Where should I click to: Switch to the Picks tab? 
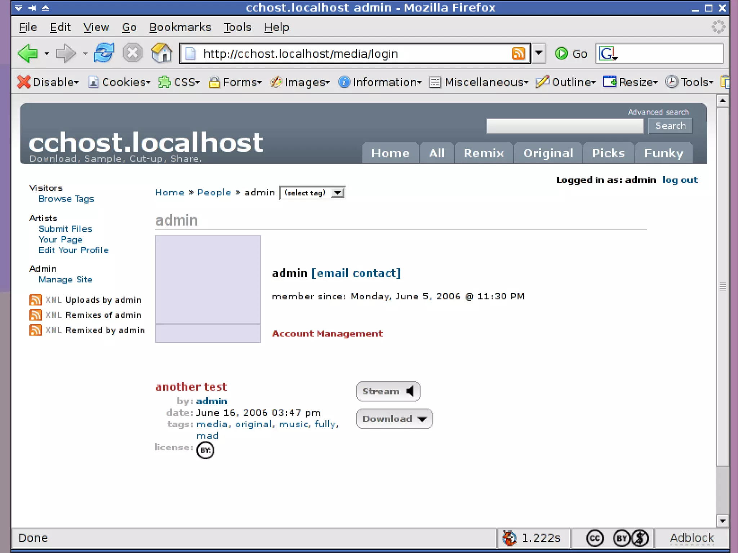[608, 153]
